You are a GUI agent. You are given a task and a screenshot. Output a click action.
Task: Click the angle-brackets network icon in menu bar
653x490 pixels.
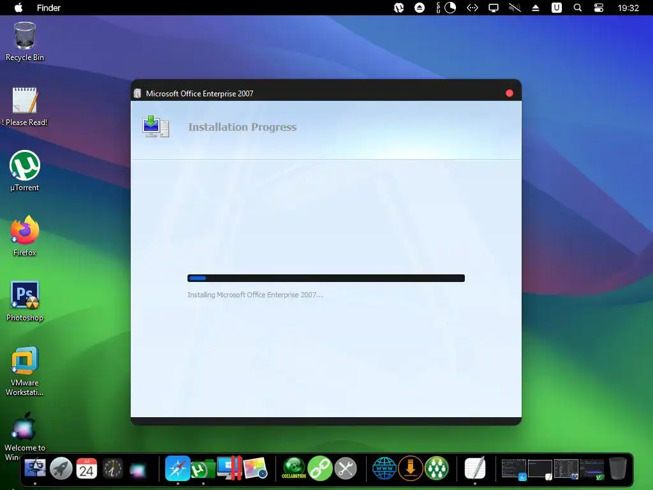click(473, 8)
